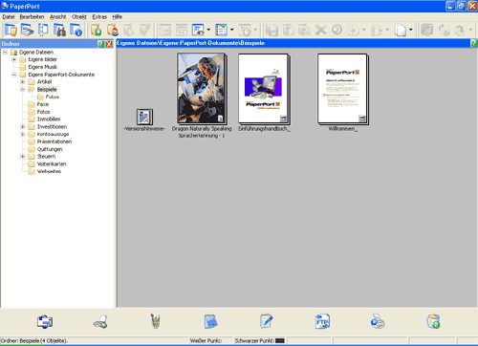Click the Folders panel help question mark

pos(100,44)
